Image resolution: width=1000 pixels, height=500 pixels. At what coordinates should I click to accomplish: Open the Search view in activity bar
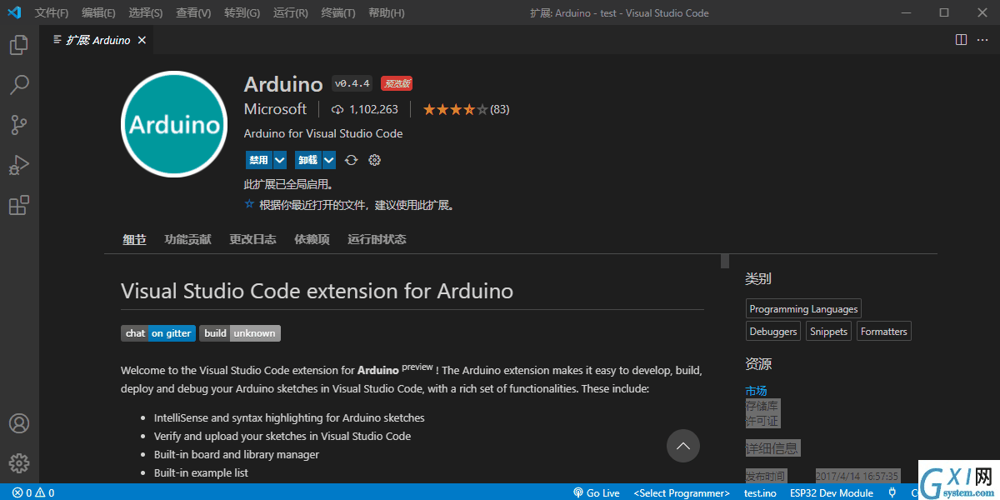point(19,85)
